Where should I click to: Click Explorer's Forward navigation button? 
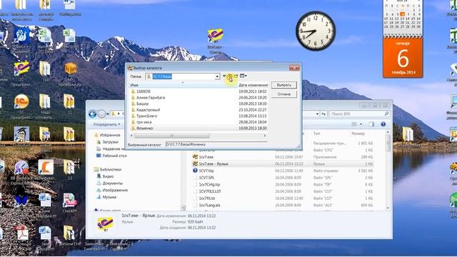(x=101, y=114)
